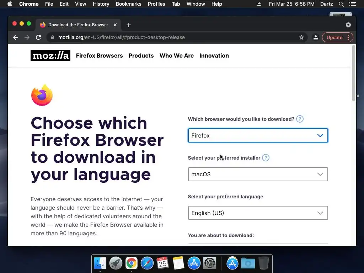Open the File menu

(49, 4)
